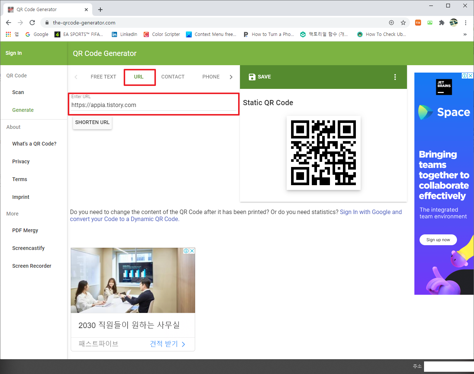This screenshot has height=374, width=474.
Task: Show previous tabs with left chevron
Action: (76, 77)
